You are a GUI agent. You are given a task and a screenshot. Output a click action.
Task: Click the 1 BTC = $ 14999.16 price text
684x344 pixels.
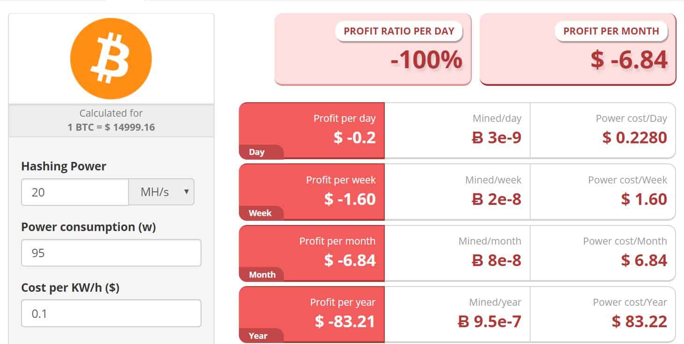111,127
